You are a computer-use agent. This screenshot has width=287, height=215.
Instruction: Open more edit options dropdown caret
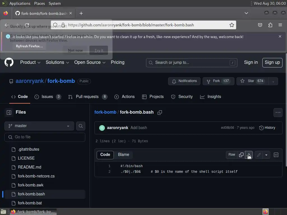tap(266, 155)
